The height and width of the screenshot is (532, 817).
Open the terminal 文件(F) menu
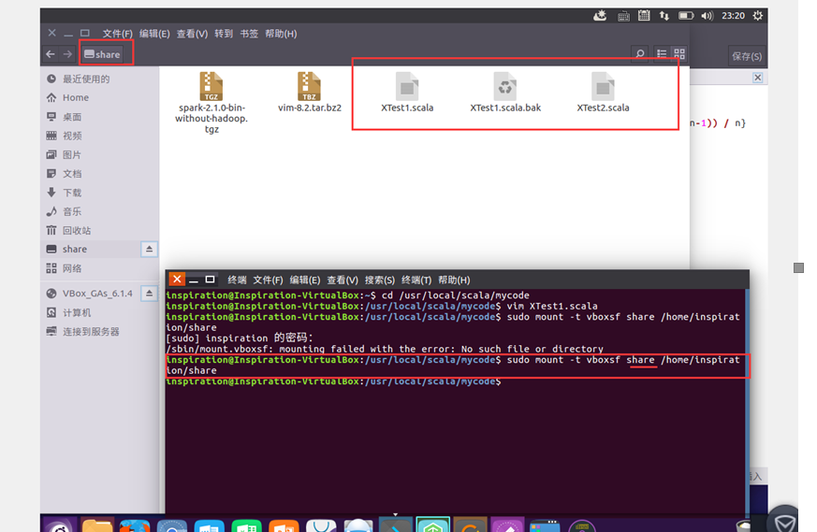click(268, 280)
